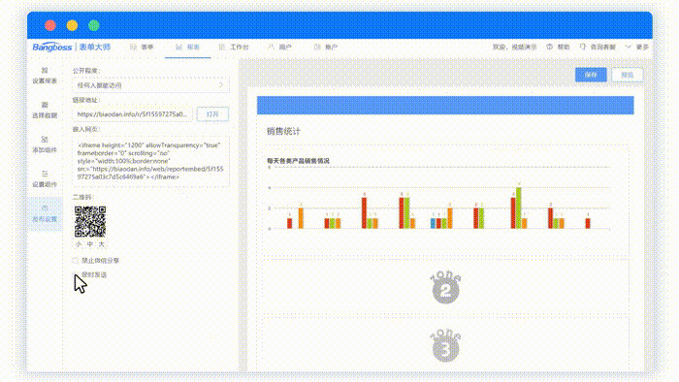Select the 大 QR code size
This screenshot has width=679, height=382.
coord(101,244)
